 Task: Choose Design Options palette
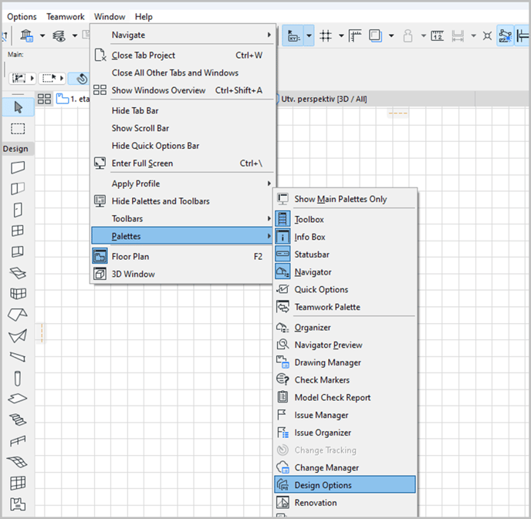(x=345, y=485)
